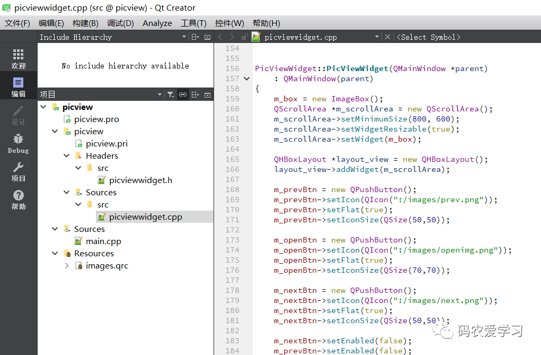Select main.cpp in project tree
This screenshot has width=541, height=355.
coord(103,241)
